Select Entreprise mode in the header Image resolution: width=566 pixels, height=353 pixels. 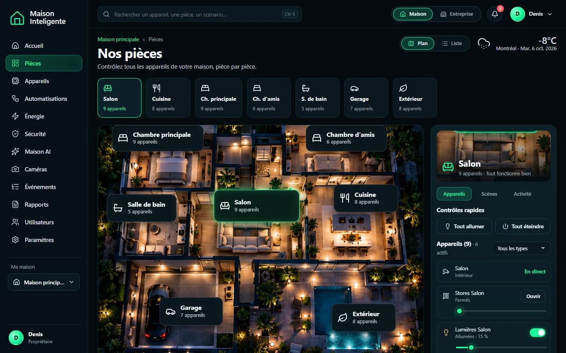456,14
